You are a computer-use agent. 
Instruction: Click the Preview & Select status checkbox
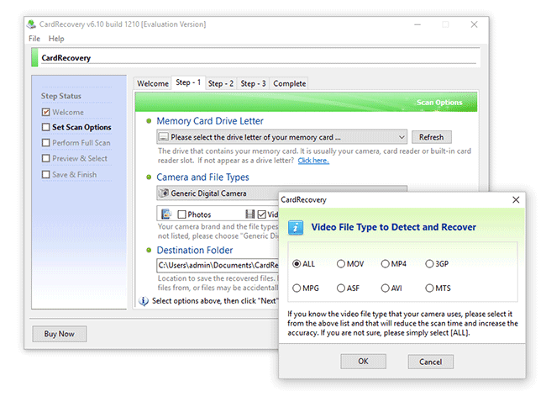(x=45, y=158)
